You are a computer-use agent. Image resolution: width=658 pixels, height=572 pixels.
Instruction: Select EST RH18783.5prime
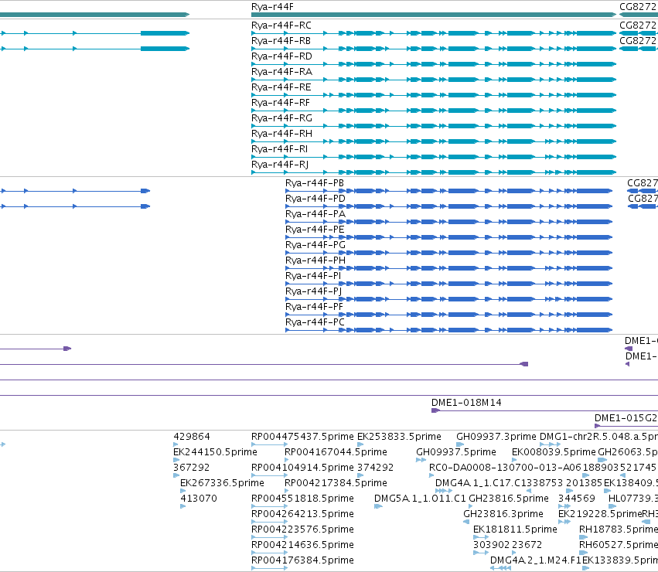pyautogui.click(x=619, y=529)
